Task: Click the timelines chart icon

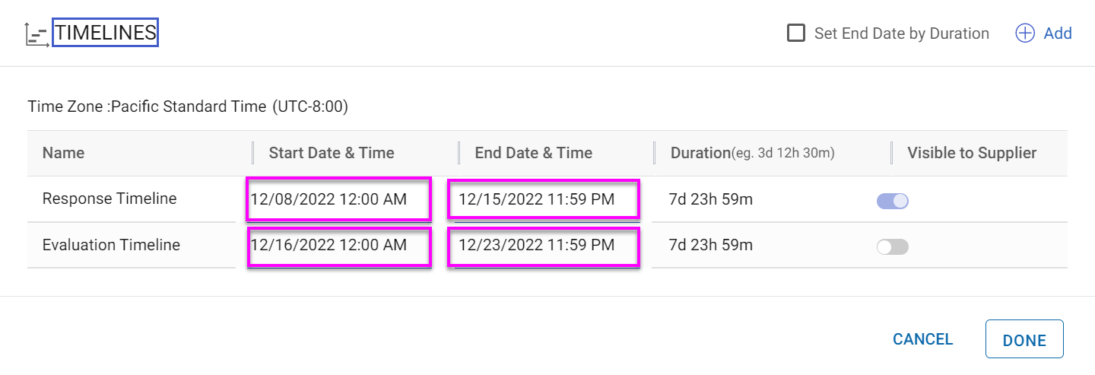Action: [x=36, y=34]
